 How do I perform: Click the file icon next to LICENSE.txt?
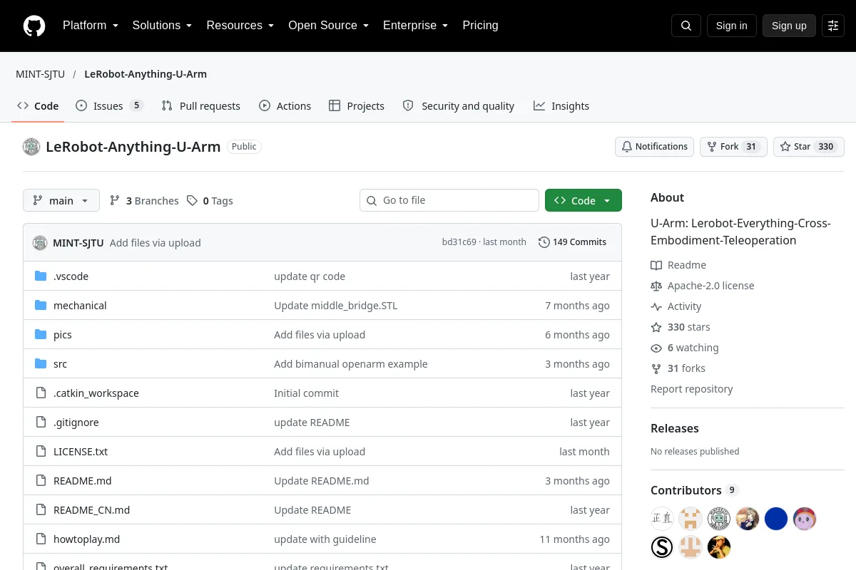41,452
